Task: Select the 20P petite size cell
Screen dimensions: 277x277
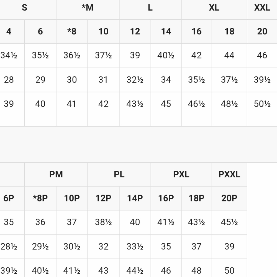Action: pyautogui.click(x=229, y=198)
